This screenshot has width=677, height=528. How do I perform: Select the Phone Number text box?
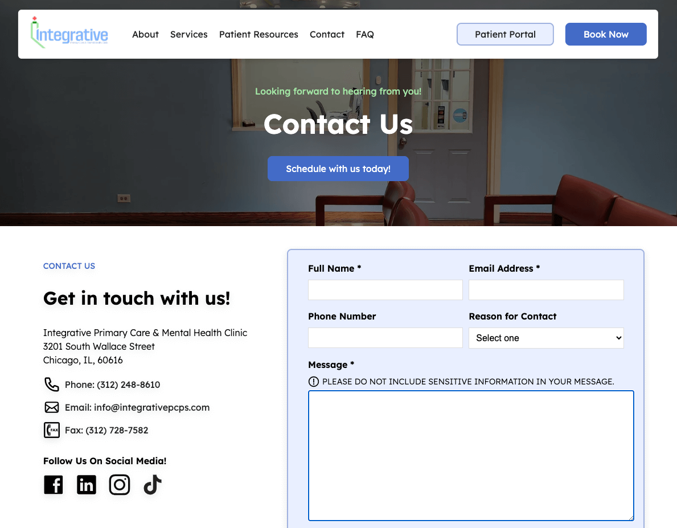(385, 338)
